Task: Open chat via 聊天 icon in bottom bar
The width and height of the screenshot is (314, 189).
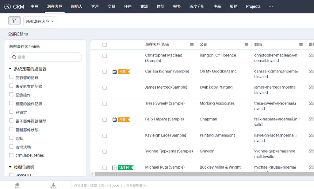Action: (x=17, y=185)
